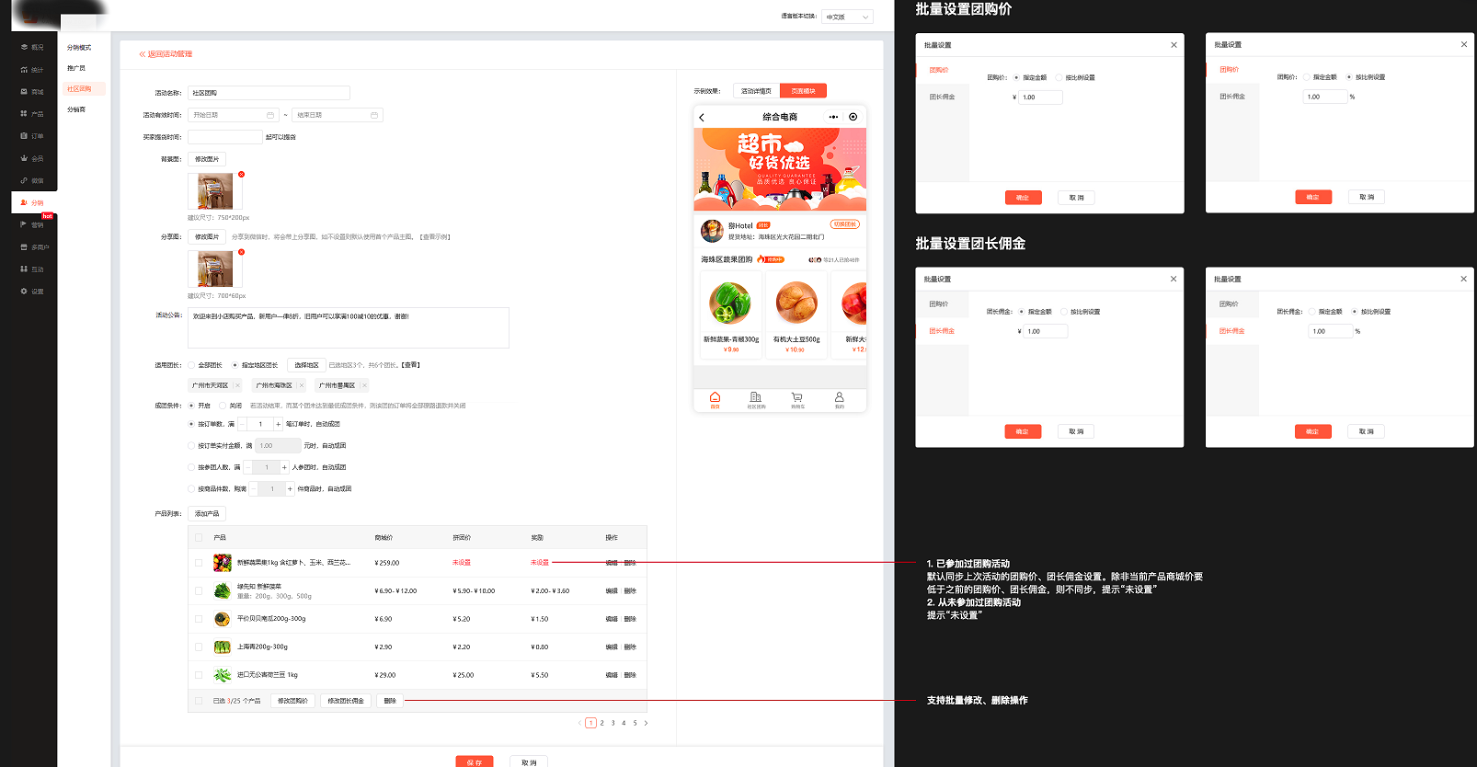Open calendar icon in 开始日期 field

[270, 115]
